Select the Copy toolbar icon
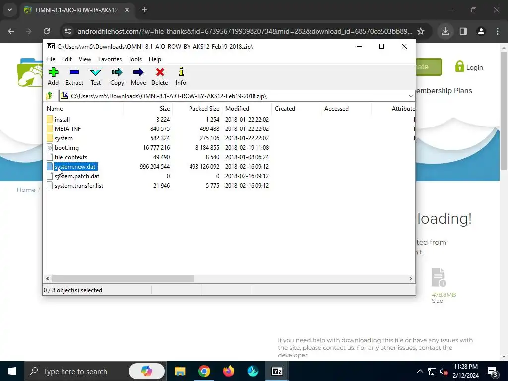 (117, 72)
